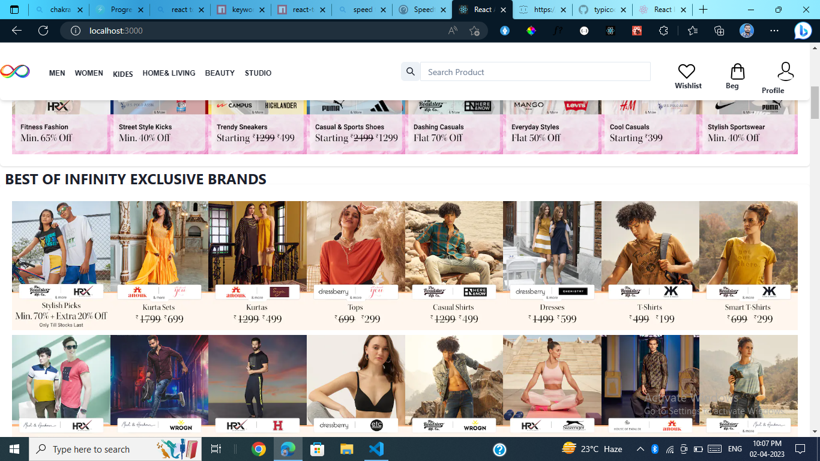Open the Stylish Picks HRX tile
This screenshot has width=820, height=461.
click(61, 265)
